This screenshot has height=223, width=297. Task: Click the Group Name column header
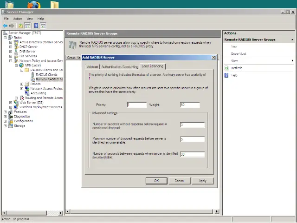click(x=74, y=58)
